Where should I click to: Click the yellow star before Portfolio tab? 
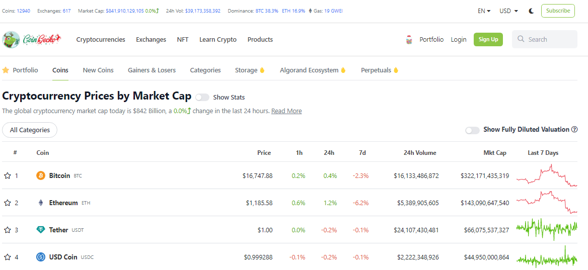[x=6, y=70]
